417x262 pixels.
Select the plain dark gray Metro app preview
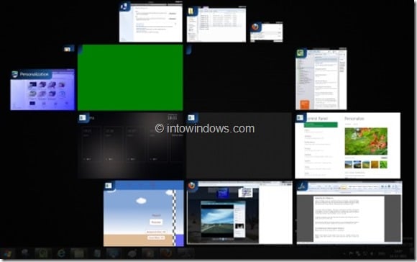coord(239,145)
